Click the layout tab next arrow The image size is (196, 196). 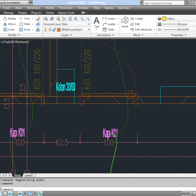click(6, 175)
